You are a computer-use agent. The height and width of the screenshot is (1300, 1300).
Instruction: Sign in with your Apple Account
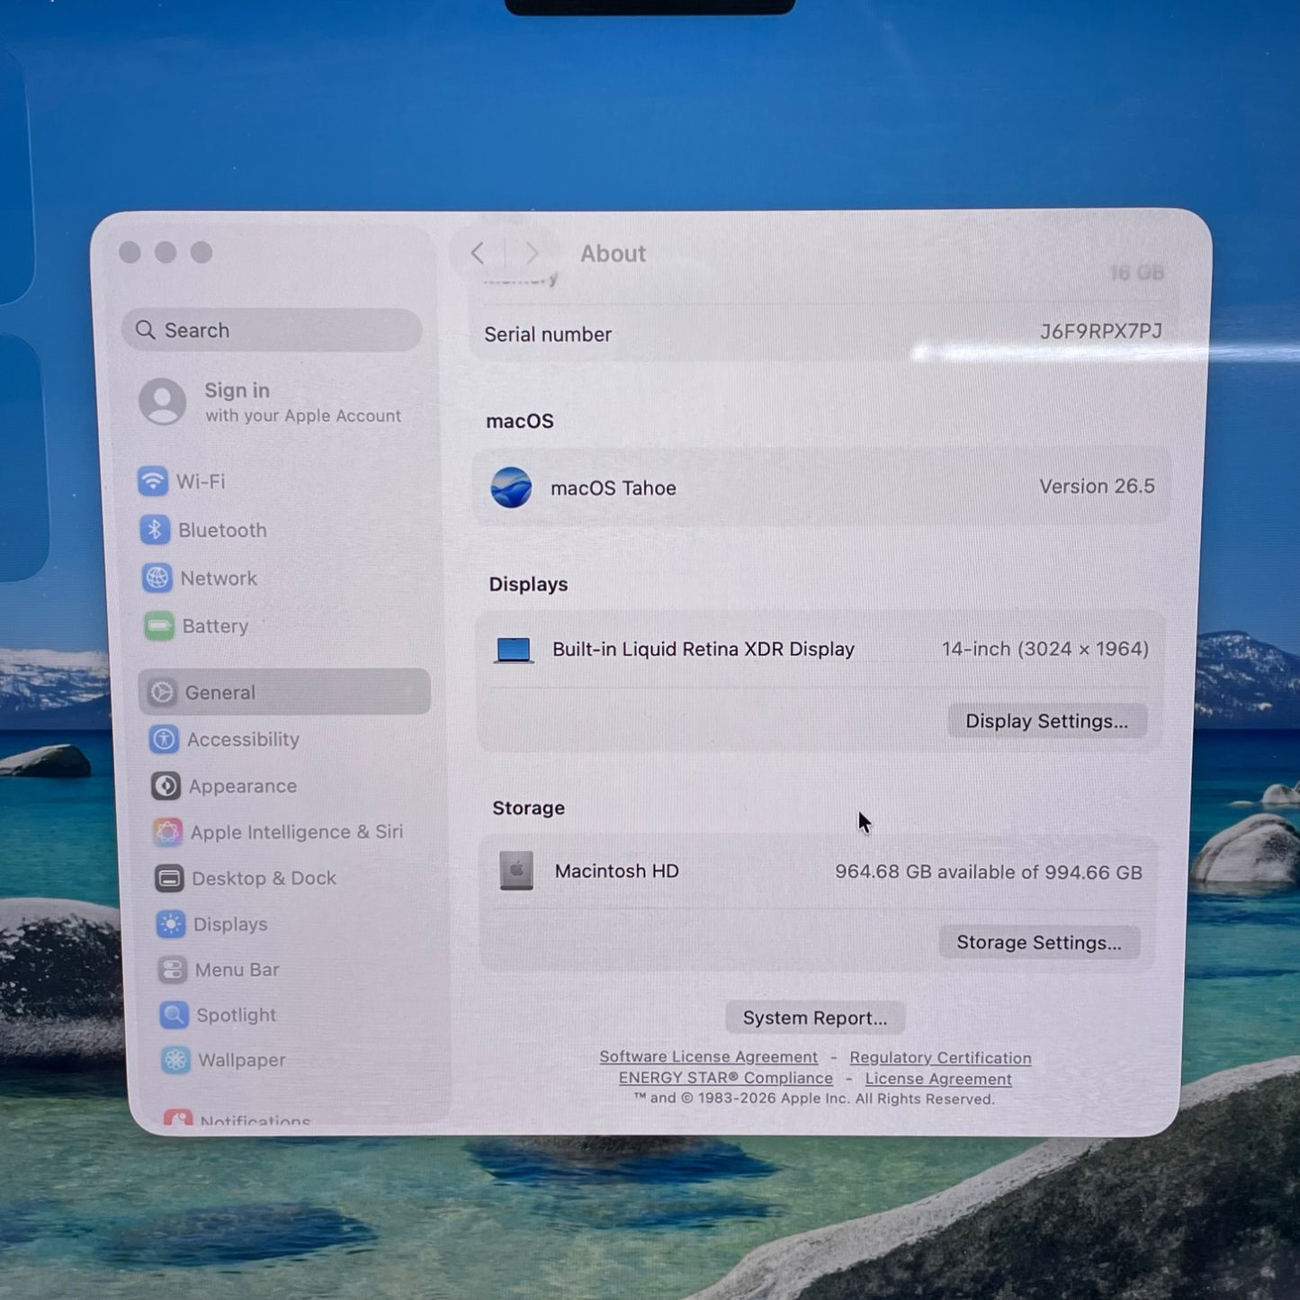click(x=271, y=401)
